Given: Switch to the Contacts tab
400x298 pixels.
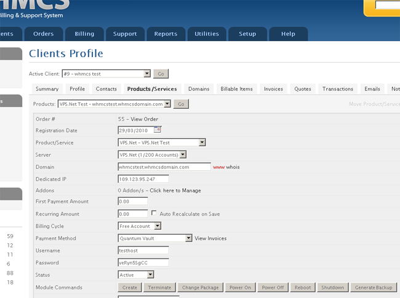Looking at the screenshot, I should (x=106, y=89).
